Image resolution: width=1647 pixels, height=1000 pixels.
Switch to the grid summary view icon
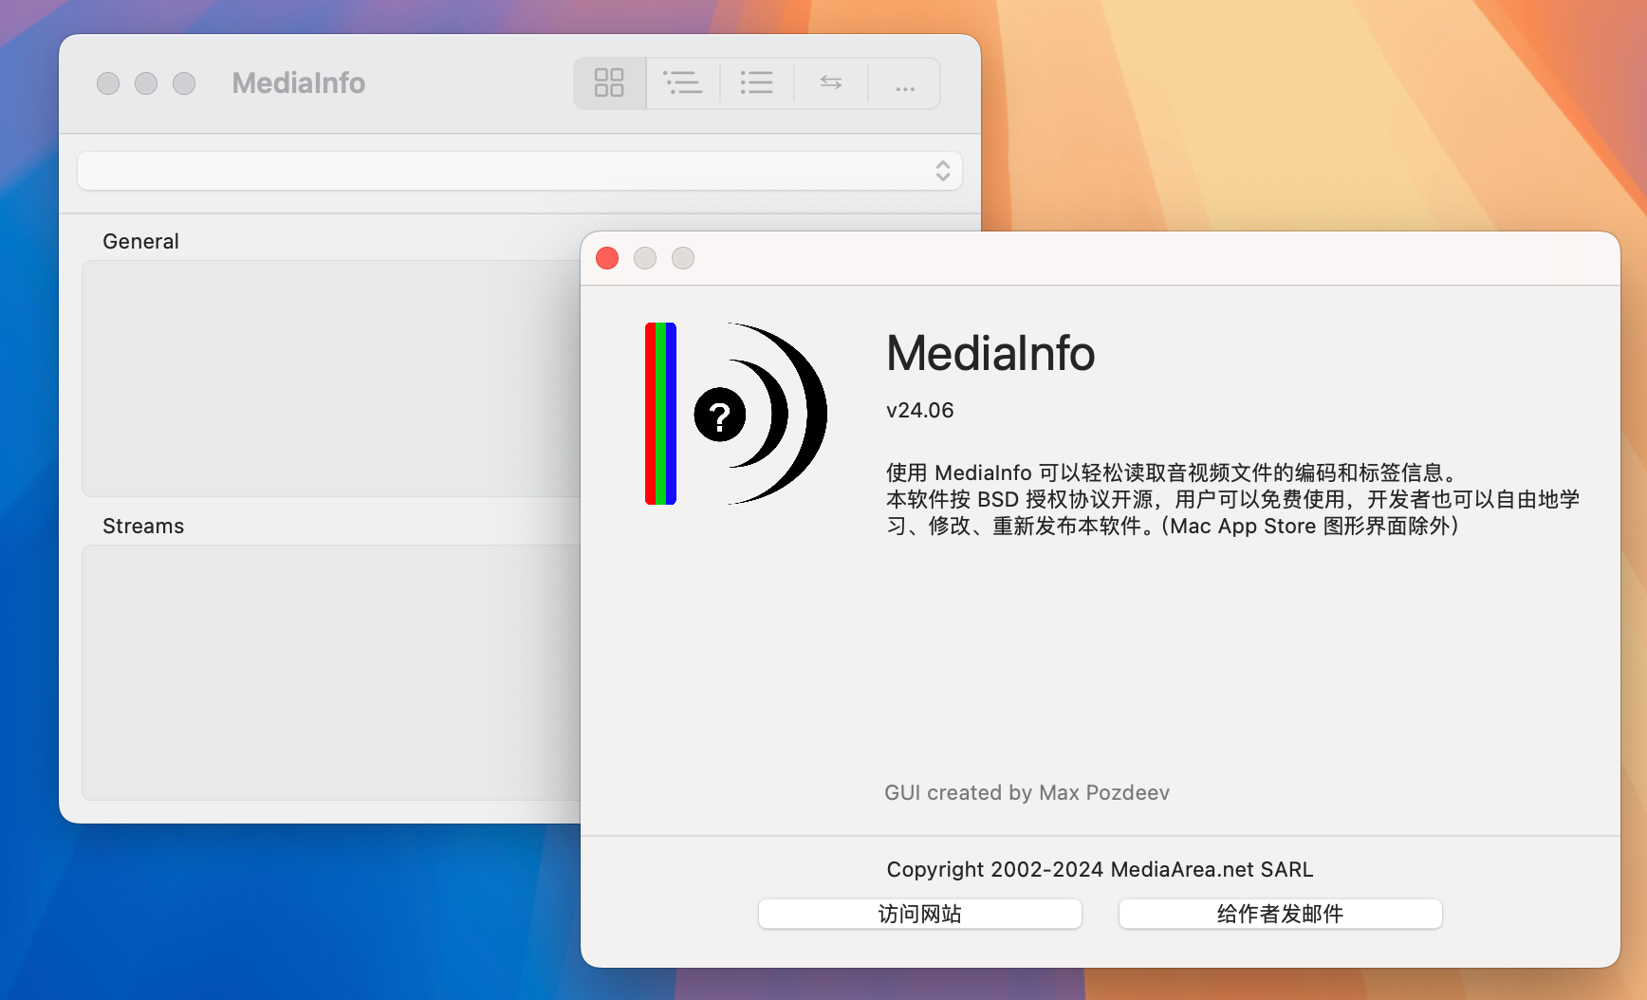609,83
